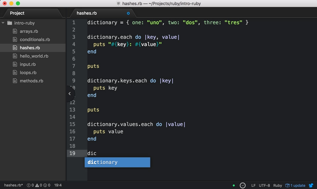The width and height of the screenshot is (317, 189).
Task: Click the green status dot indicator
Action: [234, 185]
